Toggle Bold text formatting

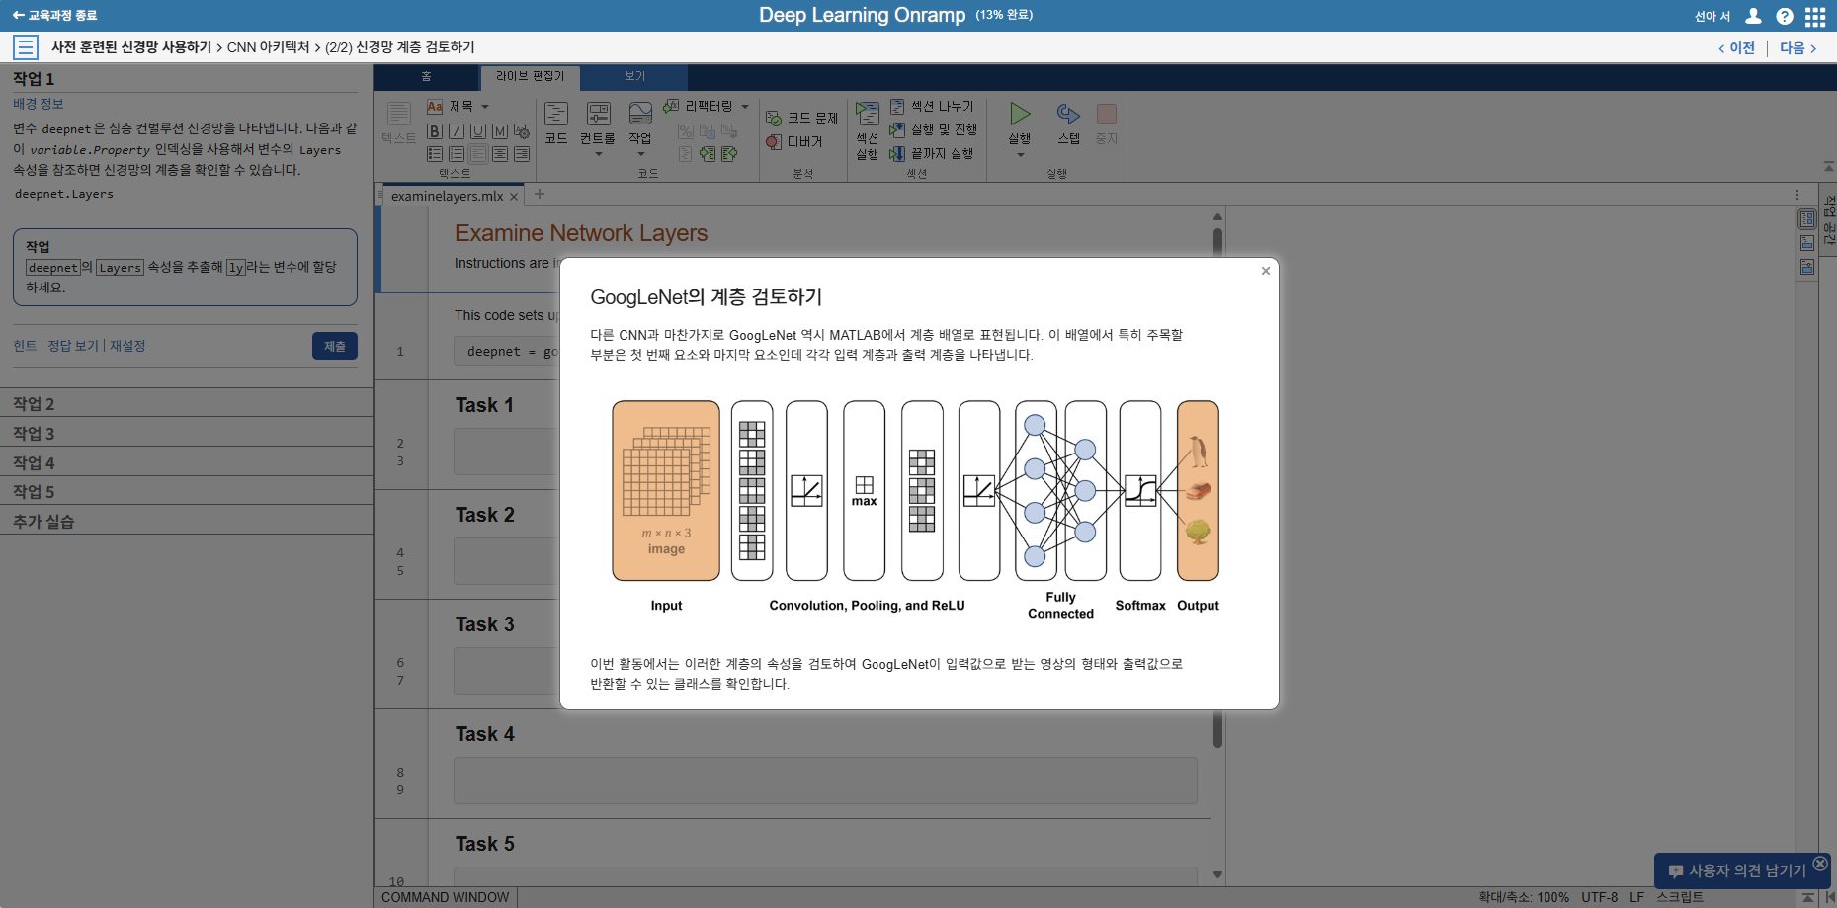click(435, 131)
